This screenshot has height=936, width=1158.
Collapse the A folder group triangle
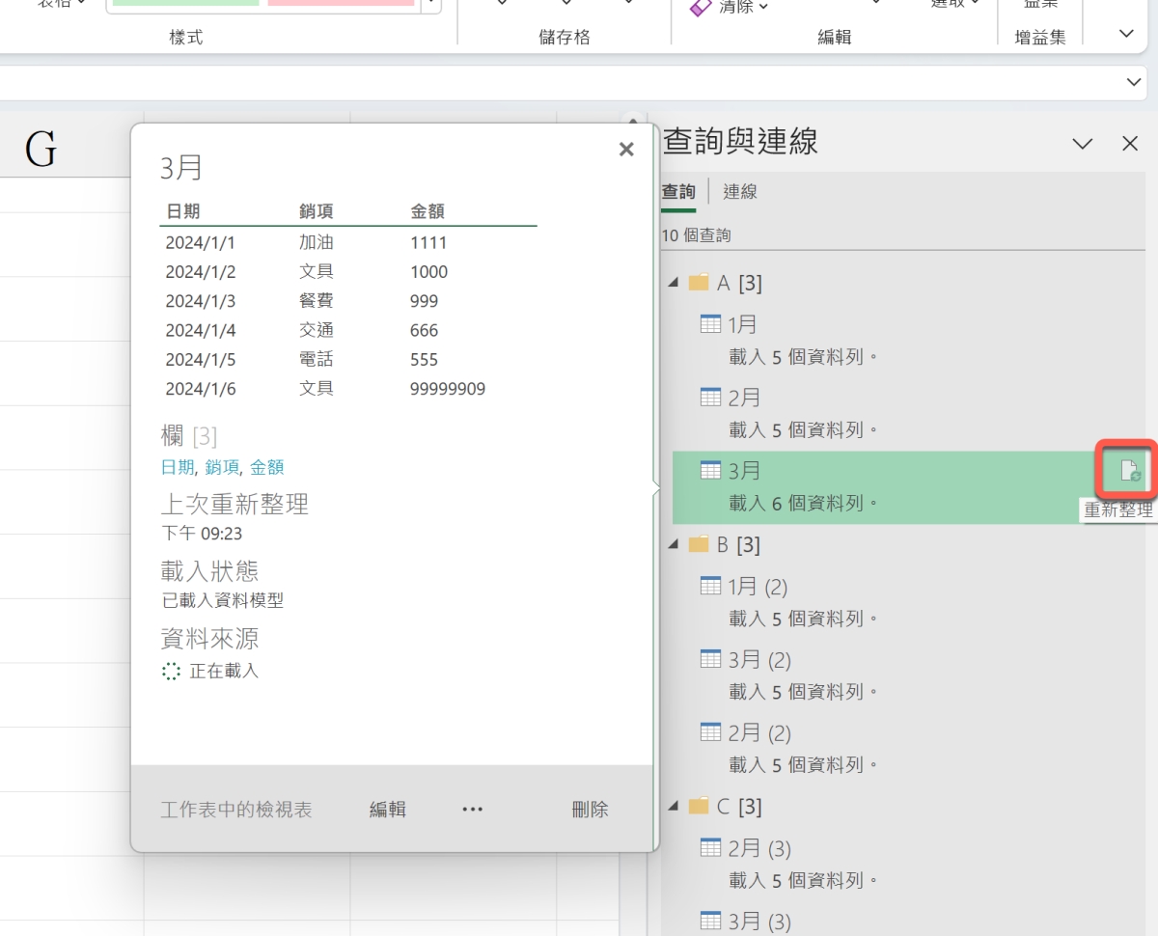point(674,283)
